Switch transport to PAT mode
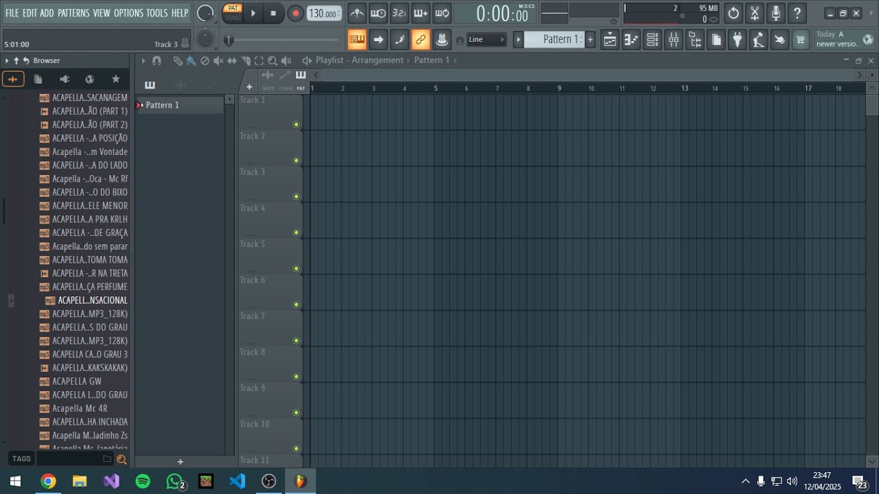 pos(233,8)
